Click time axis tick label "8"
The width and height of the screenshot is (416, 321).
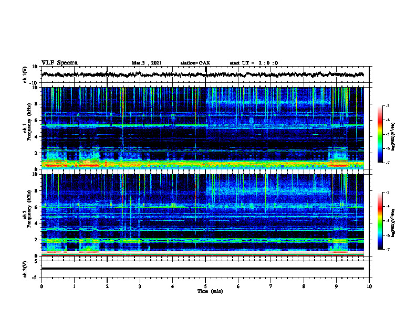coord(304,286)
